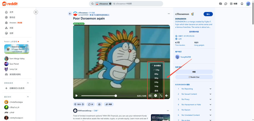Upvote the Poor Doraemon post

pyautogui.click(x=75, y=104)
